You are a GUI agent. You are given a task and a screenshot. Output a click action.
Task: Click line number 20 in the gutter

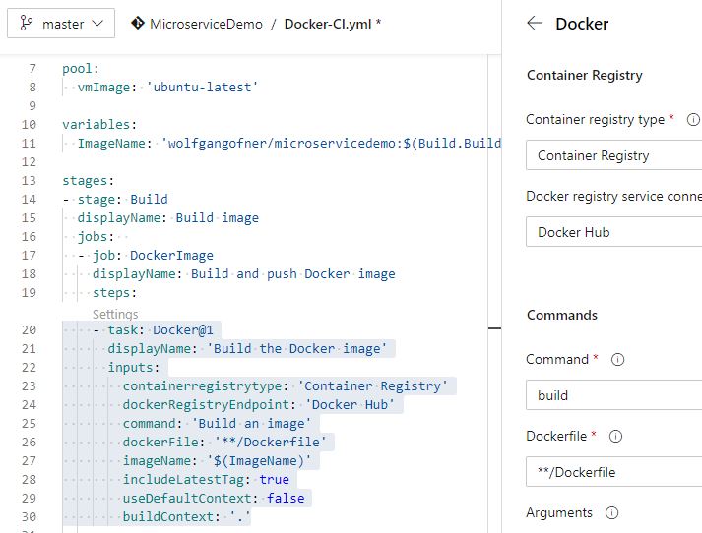point(29,330)
